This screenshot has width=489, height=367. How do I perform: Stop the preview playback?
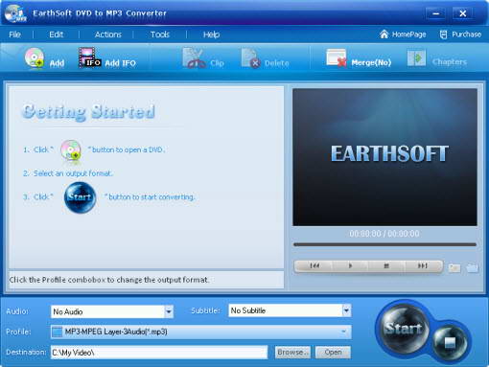pyautogui.click(x=386, y=265)
